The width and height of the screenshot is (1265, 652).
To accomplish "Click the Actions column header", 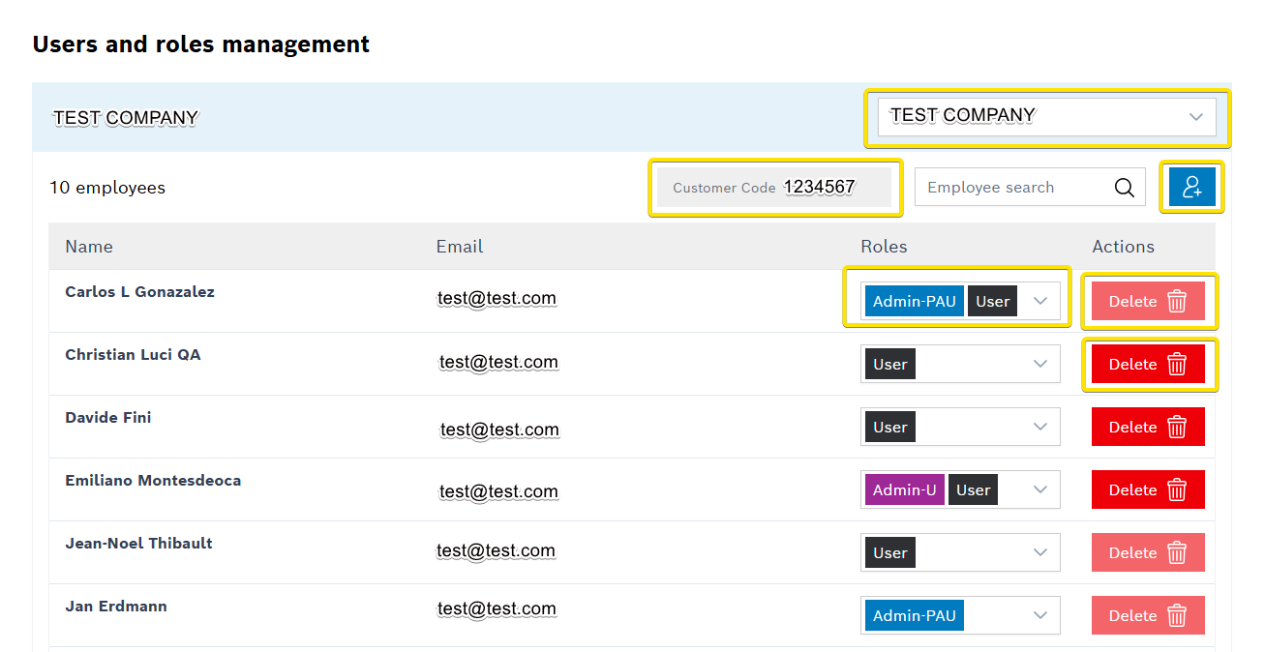I will (x=1123, y=247).
